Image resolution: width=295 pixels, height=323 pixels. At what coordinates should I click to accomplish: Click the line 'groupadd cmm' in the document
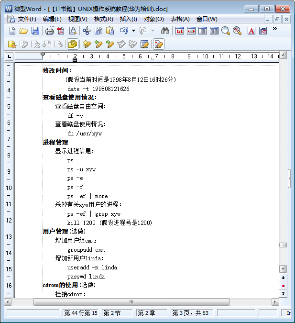86,250
